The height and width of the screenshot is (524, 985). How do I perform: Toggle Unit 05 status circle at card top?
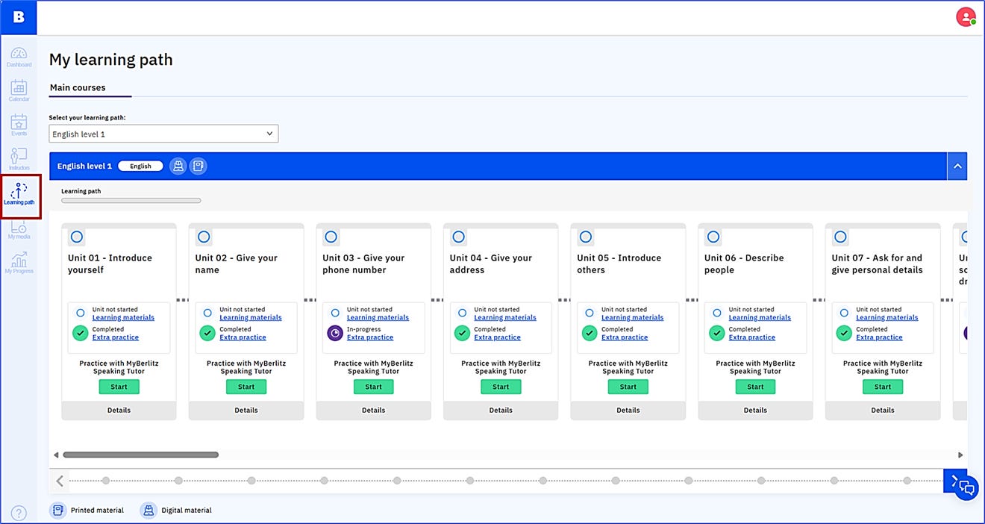tap(586, 237)
